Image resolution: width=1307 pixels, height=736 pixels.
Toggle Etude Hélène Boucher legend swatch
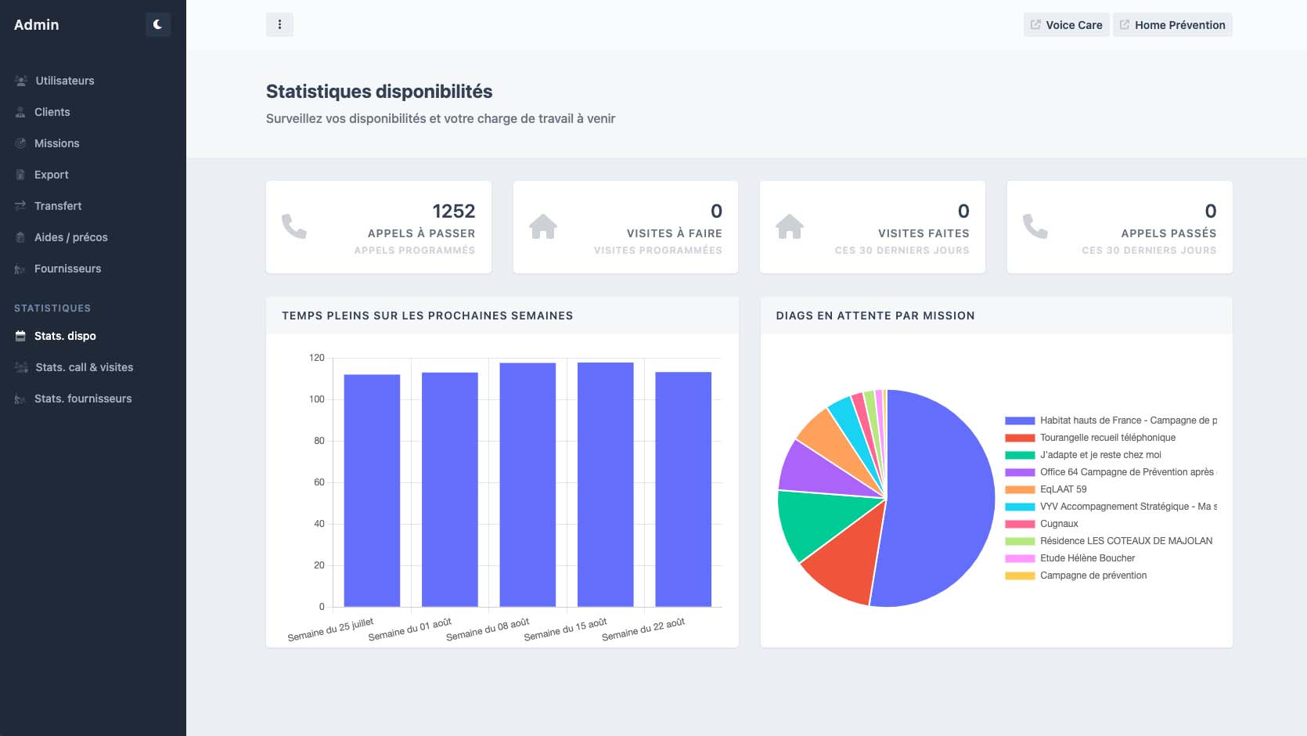pos(1020,558)
